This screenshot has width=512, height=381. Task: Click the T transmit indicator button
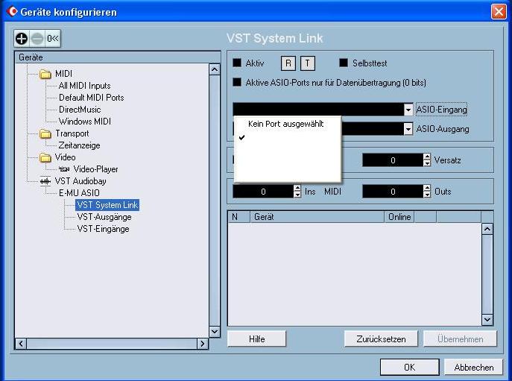308,63
